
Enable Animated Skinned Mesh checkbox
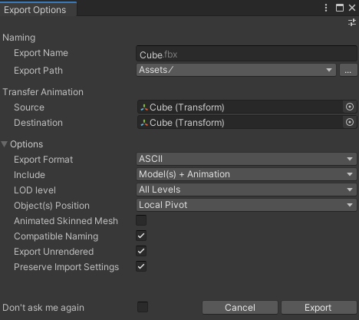point(141,220)
